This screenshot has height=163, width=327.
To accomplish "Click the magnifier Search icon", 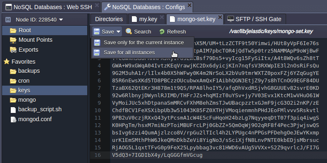I will point(129,32).
